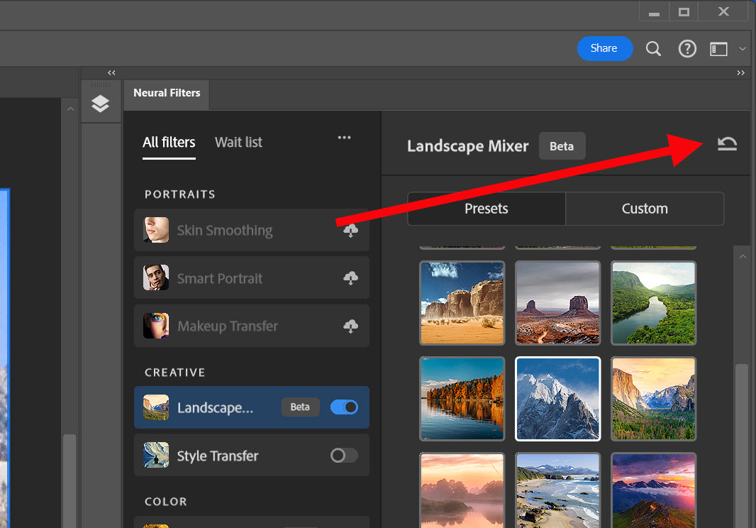Click the CREATIVE section heading
Image resolution: width=756 pixels, height=528 pixels.
(175, 373)
